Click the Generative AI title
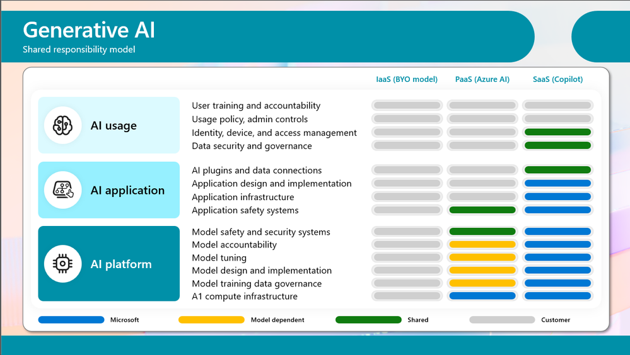 click(x=89, y=30)
